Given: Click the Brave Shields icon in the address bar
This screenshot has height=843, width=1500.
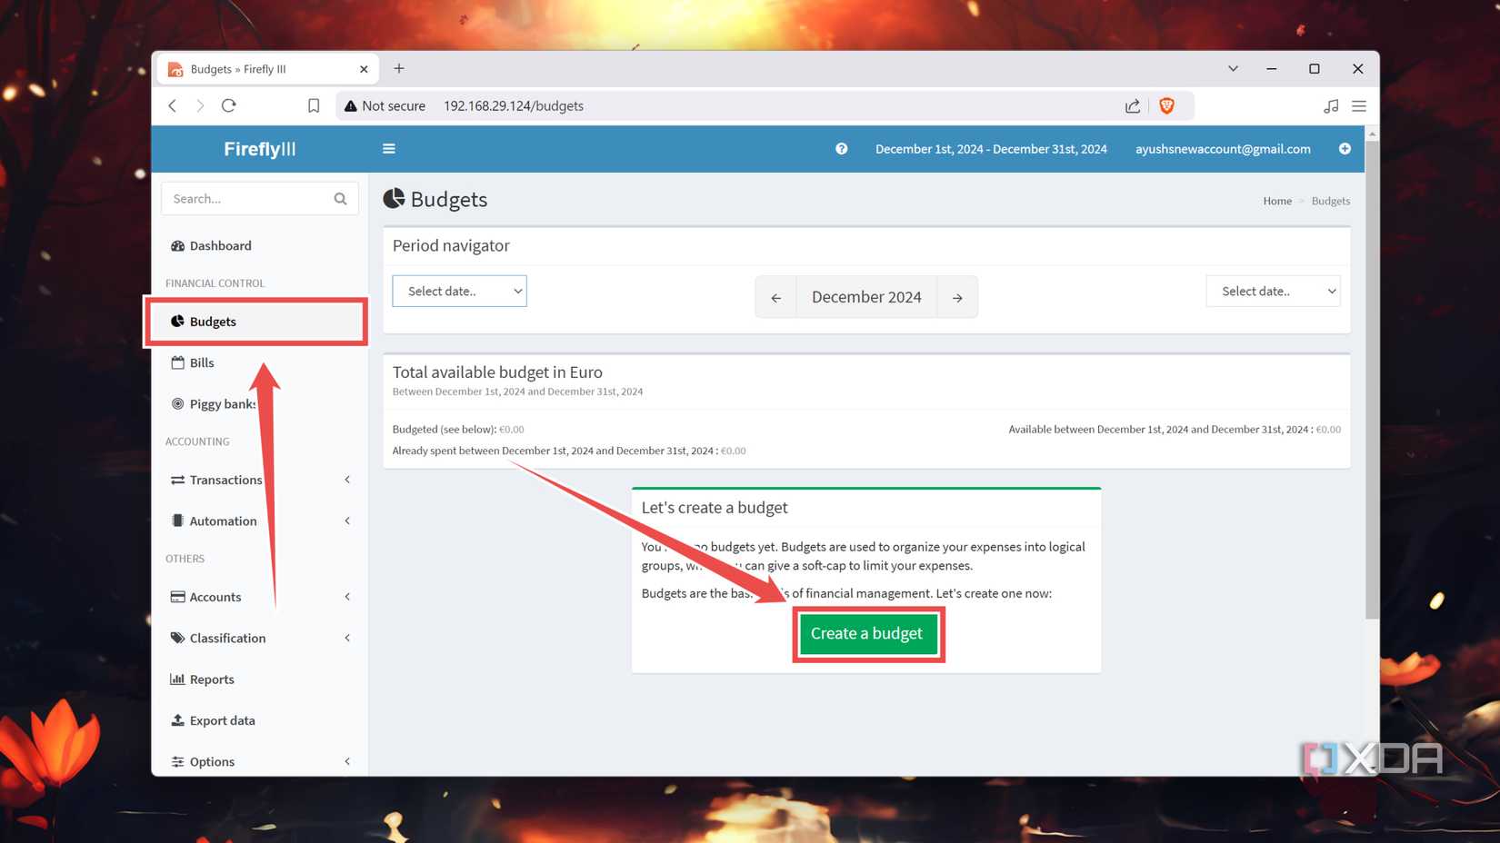Looking at the screenshot, I should click(x=1166, y=105).
